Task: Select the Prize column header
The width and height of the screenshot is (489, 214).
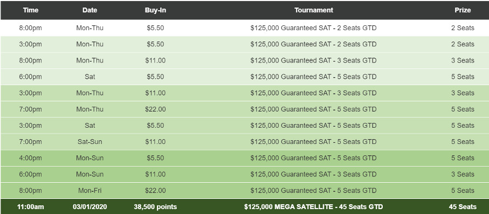Action: coord(463,10)
